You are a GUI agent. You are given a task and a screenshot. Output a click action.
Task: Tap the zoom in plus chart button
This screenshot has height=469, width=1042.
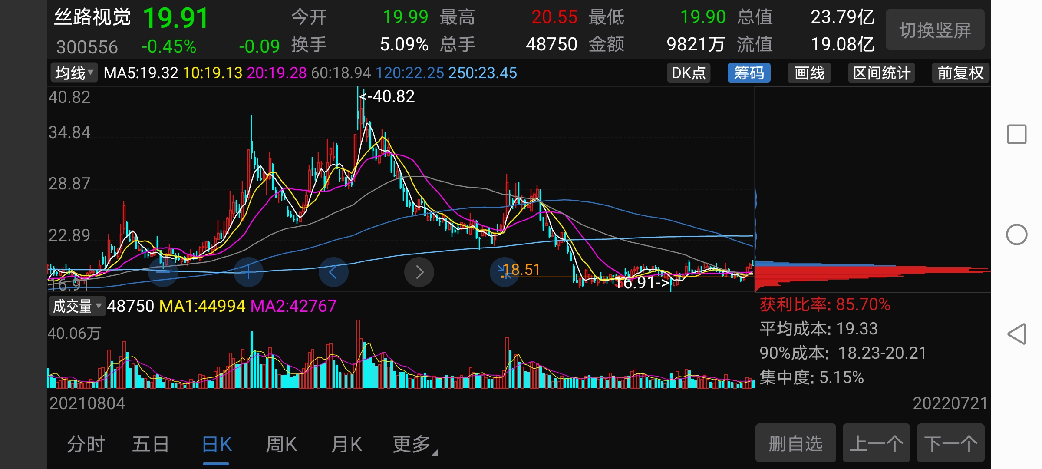click(248, 272)
